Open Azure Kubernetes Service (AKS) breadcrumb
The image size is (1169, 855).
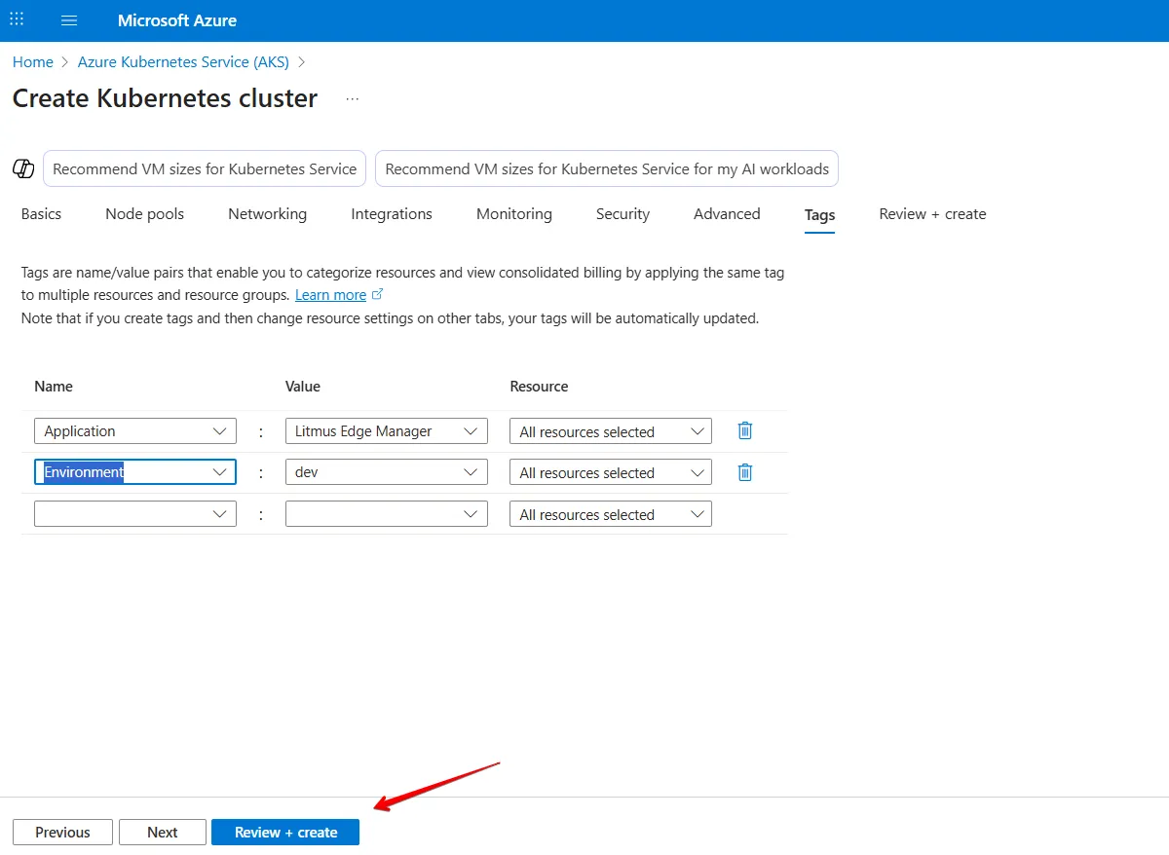pos(183,62)
